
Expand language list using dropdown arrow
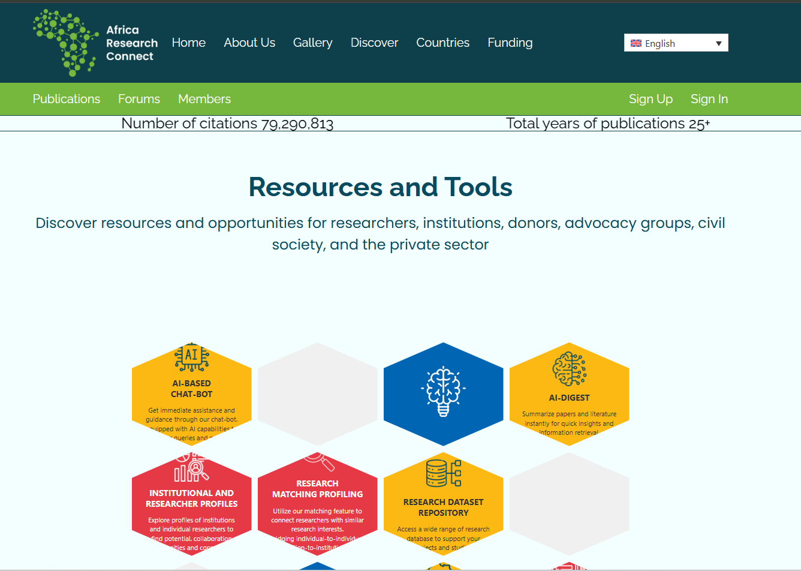pyautogui.click(x=718, y=43)
